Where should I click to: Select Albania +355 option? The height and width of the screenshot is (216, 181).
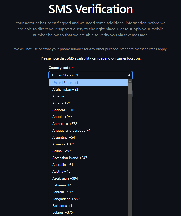[88, 96]
